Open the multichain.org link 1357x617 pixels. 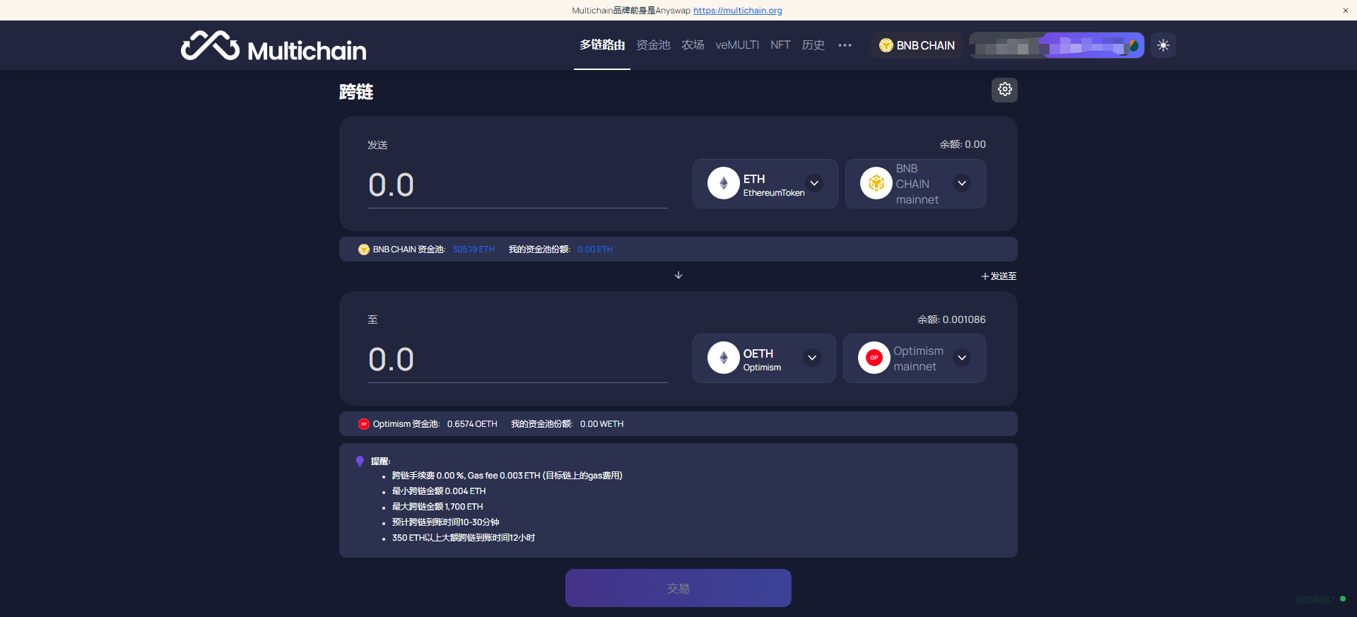pos(737,11)
